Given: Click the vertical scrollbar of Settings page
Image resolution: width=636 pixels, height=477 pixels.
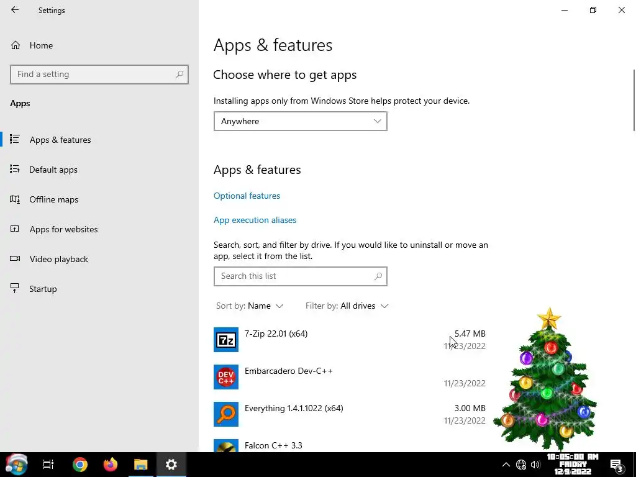Looking at the screenshot, I should click(634, 100).
